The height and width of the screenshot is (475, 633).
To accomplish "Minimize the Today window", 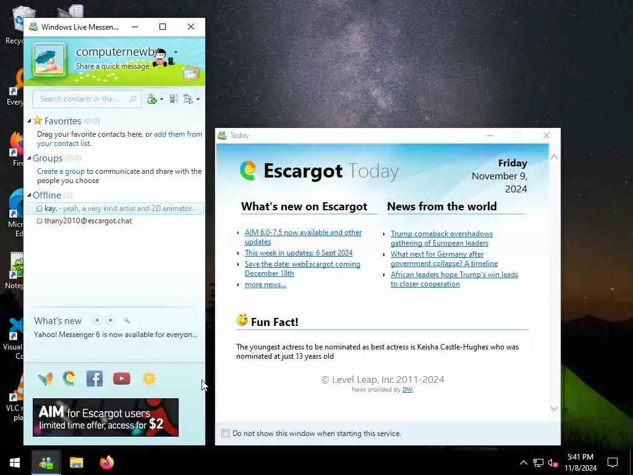I will coord(490,135).
